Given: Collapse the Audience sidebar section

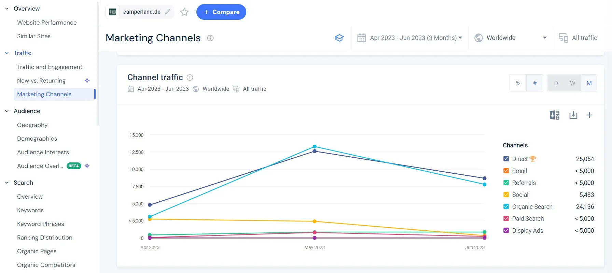Looking at the screenshot, I should (x=7, y=111).
